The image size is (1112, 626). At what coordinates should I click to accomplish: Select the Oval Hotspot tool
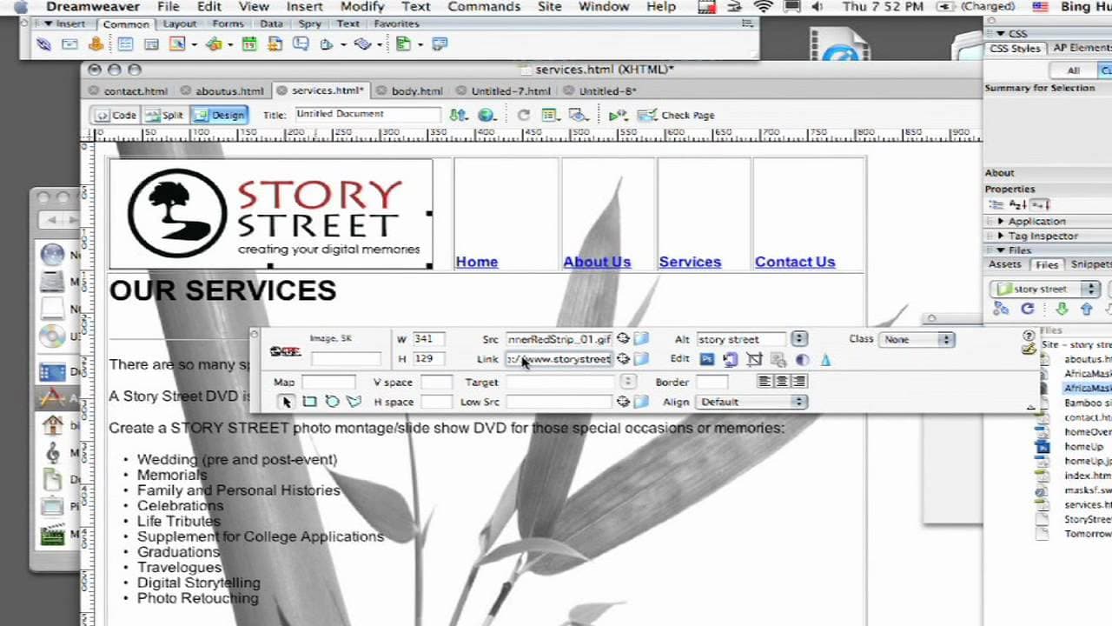(332, 402)
